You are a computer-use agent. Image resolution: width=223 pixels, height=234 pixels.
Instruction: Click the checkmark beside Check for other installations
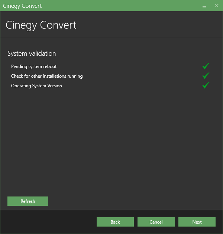[x=206, y=76]
